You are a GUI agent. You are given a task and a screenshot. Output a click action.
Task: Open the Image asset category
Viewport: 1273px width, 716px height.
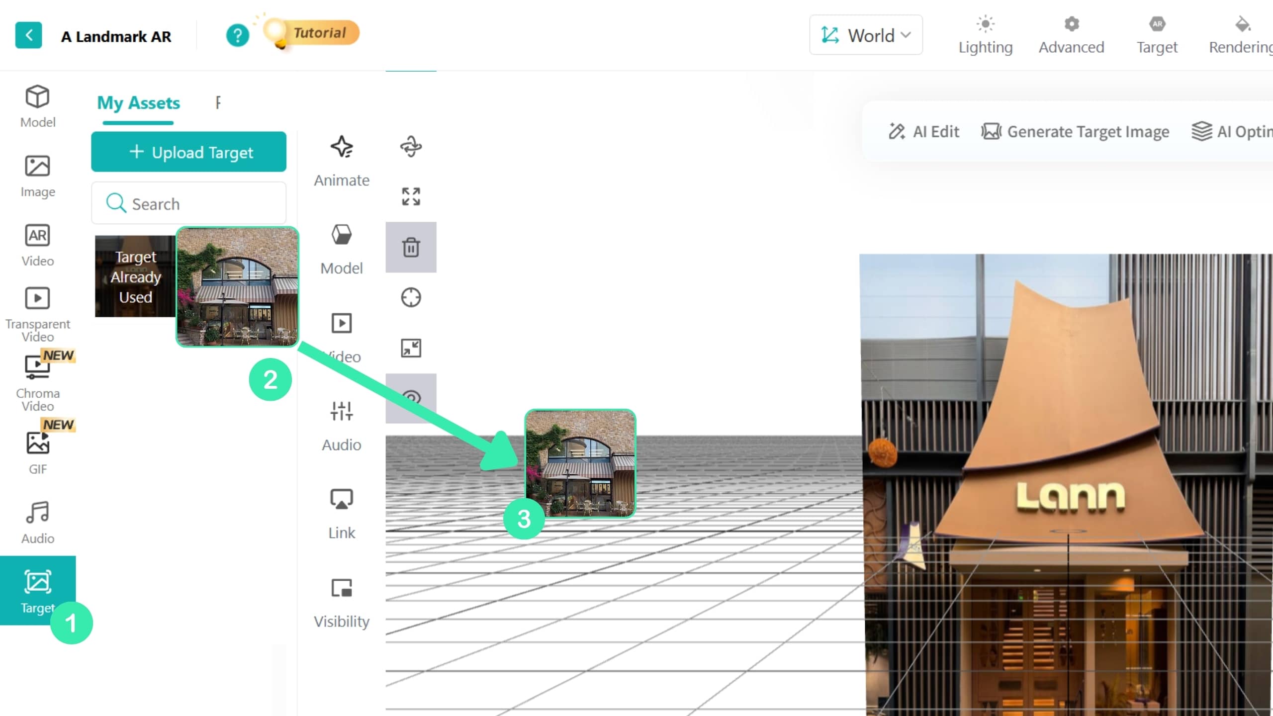pos(38,176)
